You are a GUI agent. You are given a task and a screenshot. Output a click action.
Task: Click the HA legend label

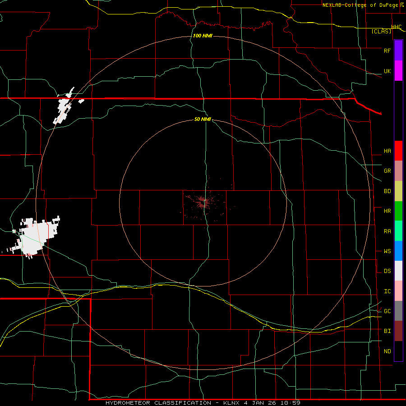coord(388,151)
